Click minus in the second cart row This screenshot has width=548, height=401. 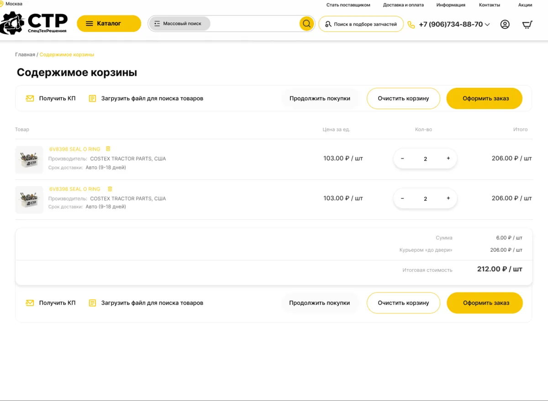[x=402, y=198]
